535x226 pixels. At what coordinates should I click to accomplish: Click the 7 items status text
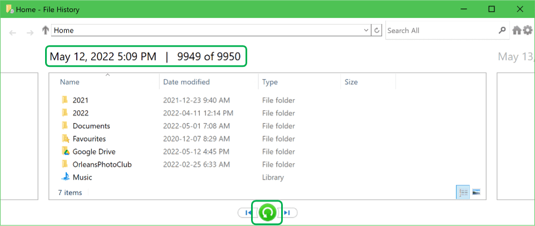[70, 193]
